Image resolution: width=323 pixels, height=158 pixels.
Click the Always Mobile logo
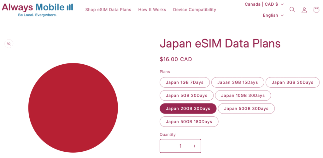point(38,9)
